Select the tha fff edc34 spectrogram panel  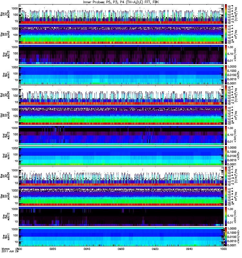tap(121, 14)
